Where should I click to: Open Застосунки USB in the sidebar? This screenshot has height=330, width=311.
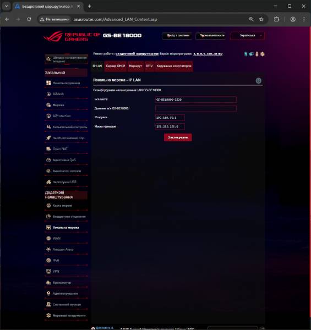(66, 182)
